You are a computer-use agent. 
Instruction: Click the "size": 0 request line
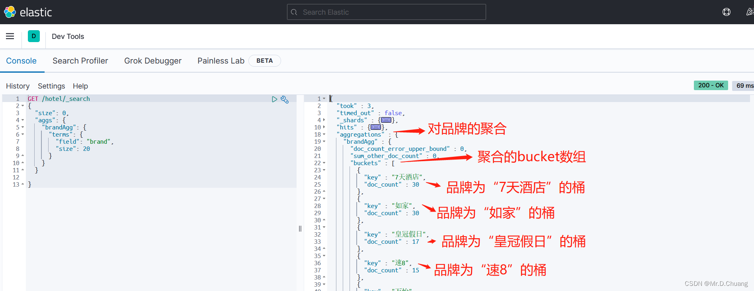[x=52, y=113]
